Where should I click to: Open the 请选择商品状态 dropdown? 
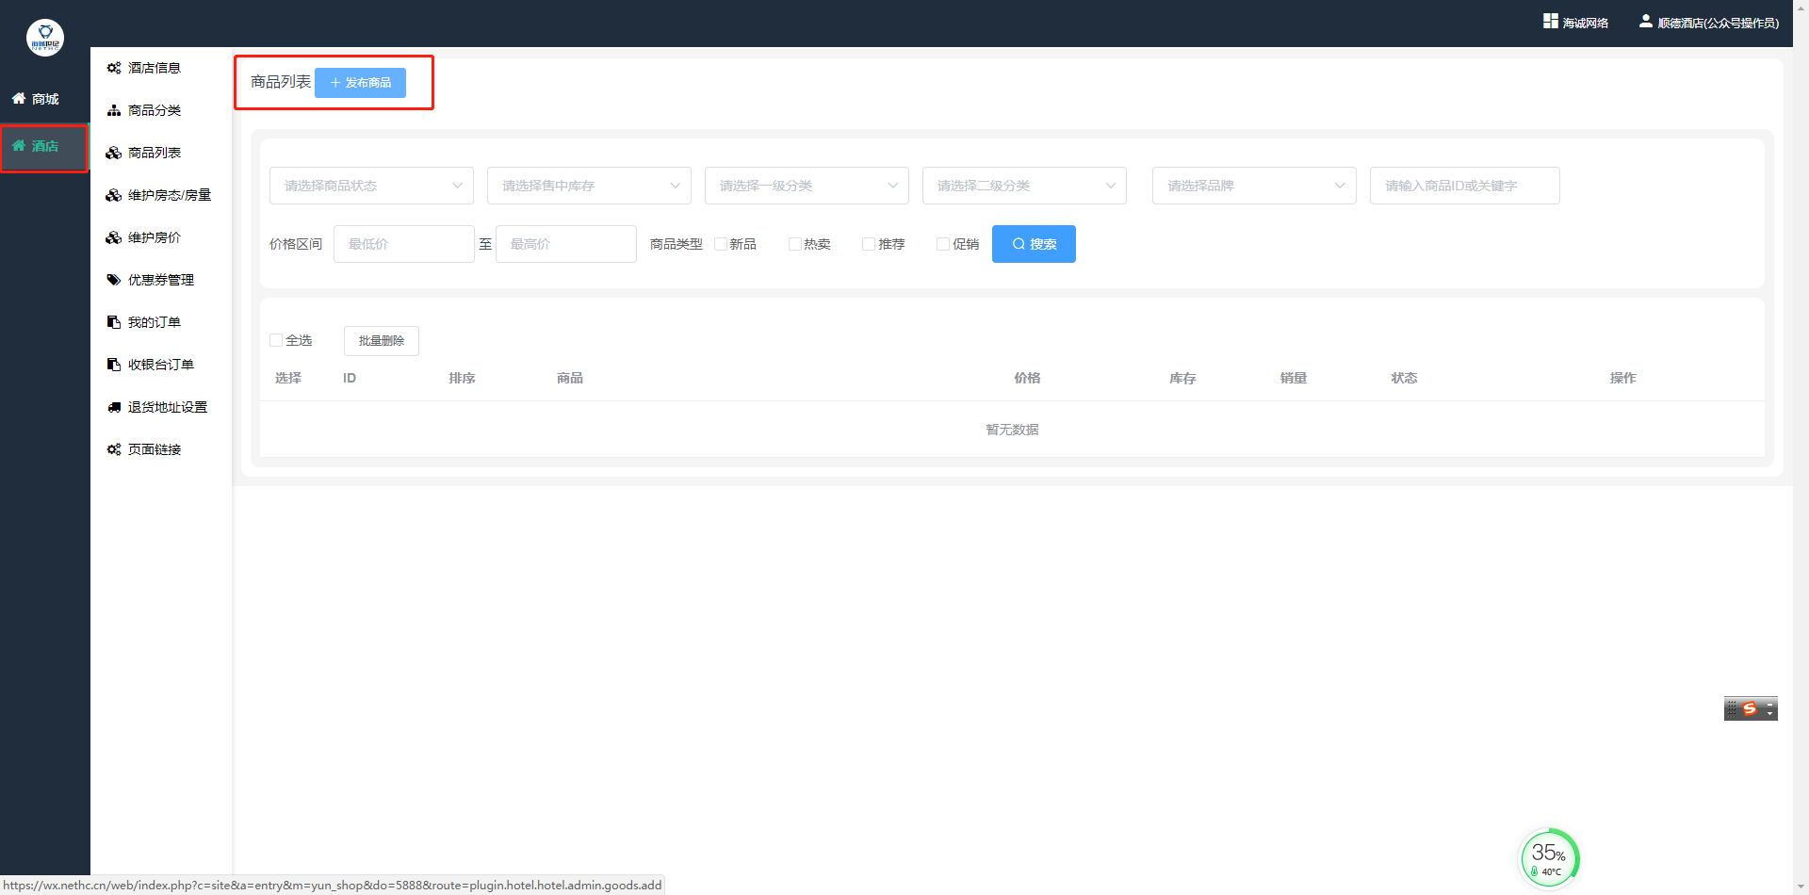[x=371, y=186]
